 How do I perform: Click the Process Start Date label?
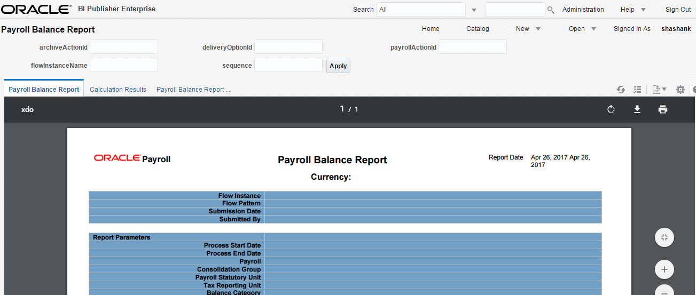[232, 245]
